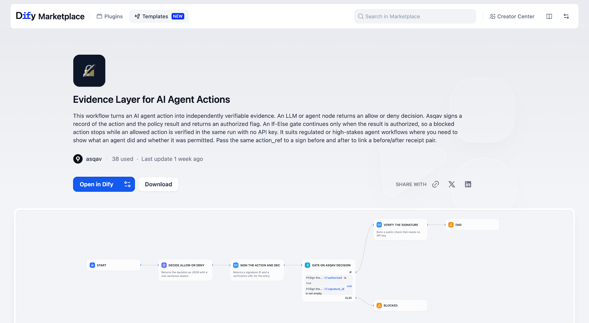Click the SIGN THE ACTION node icon

236,265
